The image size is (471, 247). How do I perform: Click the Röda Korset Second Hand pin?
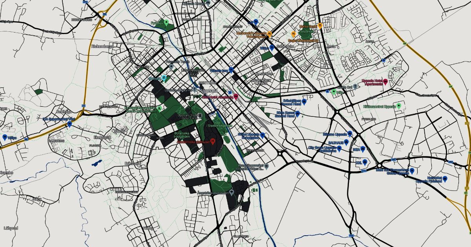tap(298, 114)
